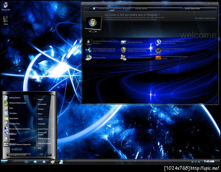Launch Sticky Notes icon in Start menu

6,118
